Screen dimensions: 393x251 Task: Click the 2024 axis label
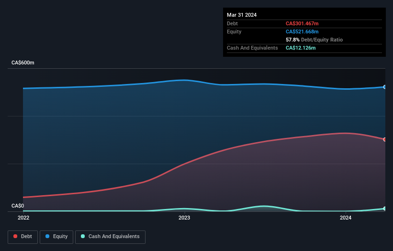pos(346,218)
